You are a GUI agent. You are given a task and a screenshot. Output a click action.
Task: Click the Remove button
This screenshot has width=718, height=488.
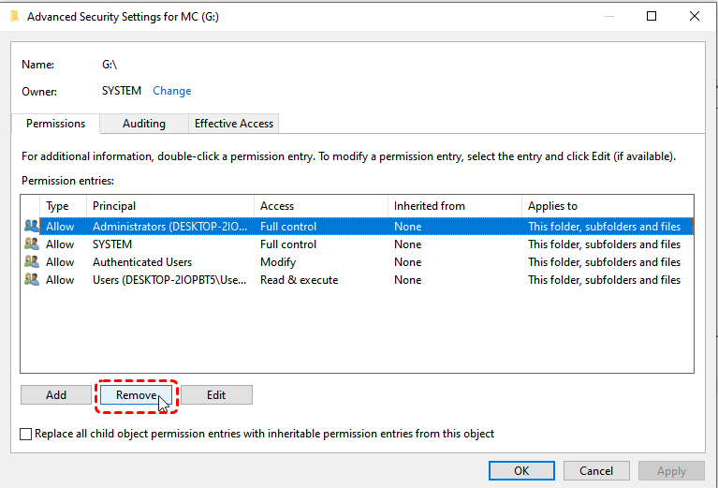137,395
